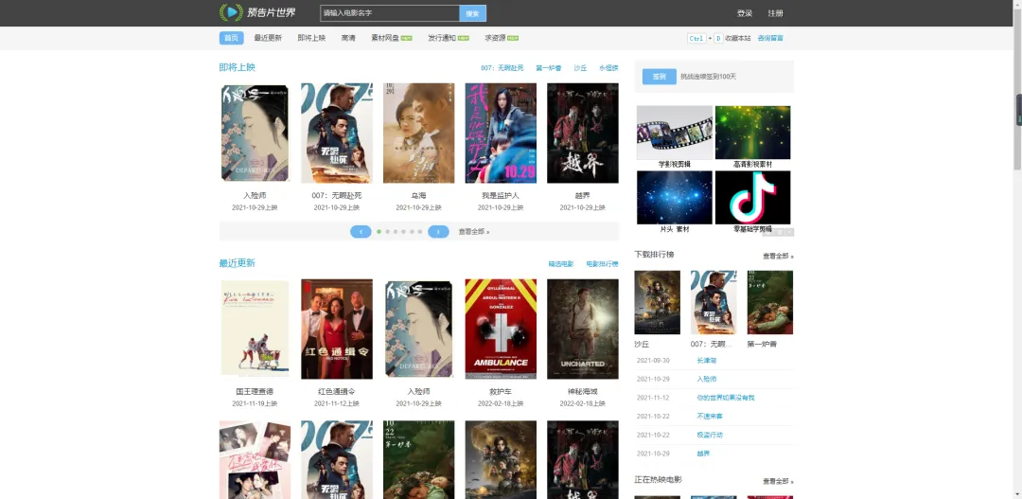Click the 预告片世界 site logo
This screenshot has width=1022, height=499.
pos(257,12)
